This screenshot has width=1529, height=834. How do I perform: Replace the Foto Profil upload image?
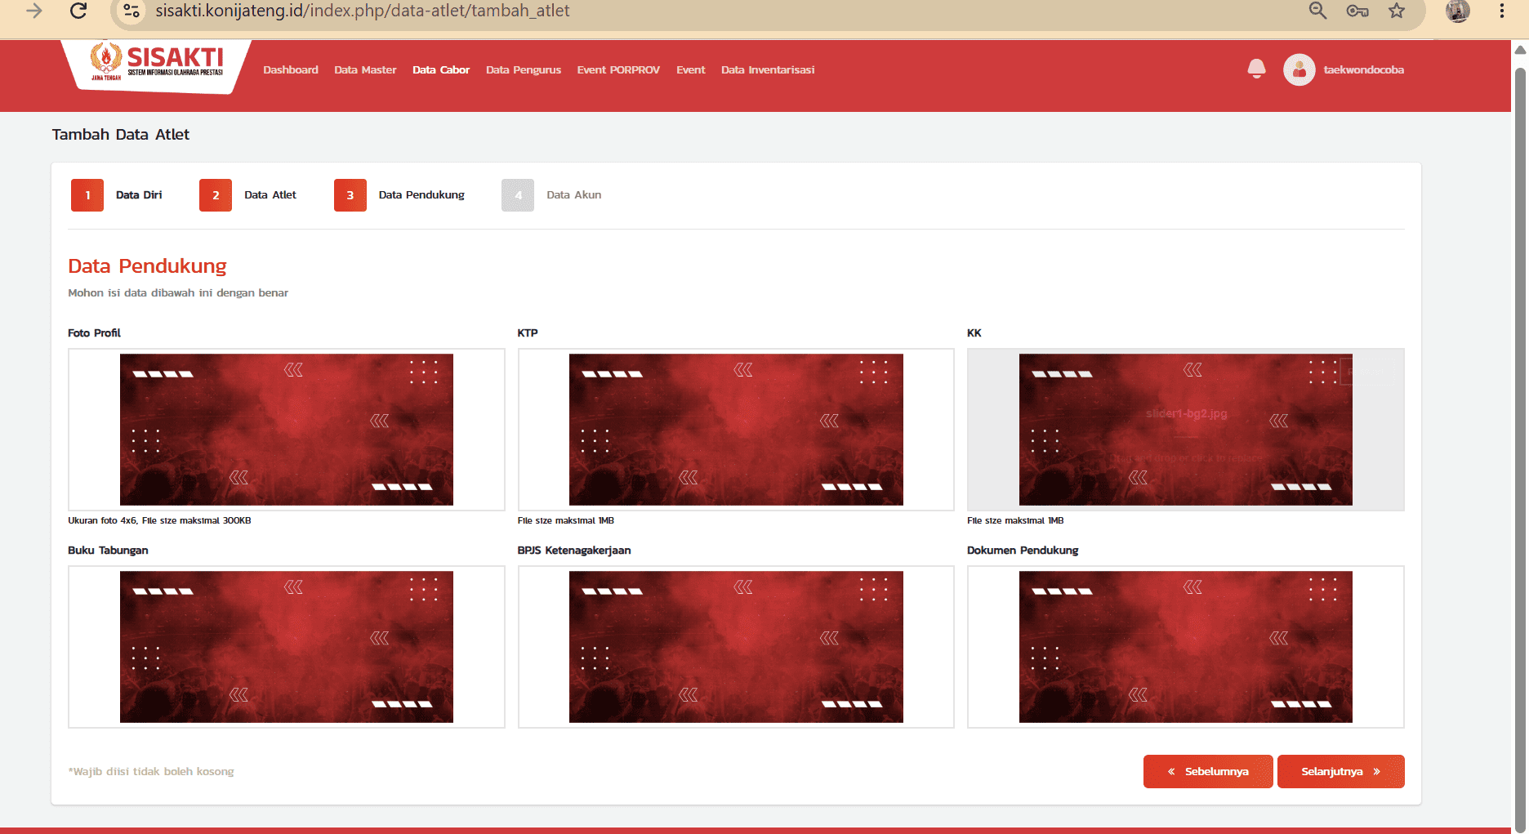[x=287, y=430]
